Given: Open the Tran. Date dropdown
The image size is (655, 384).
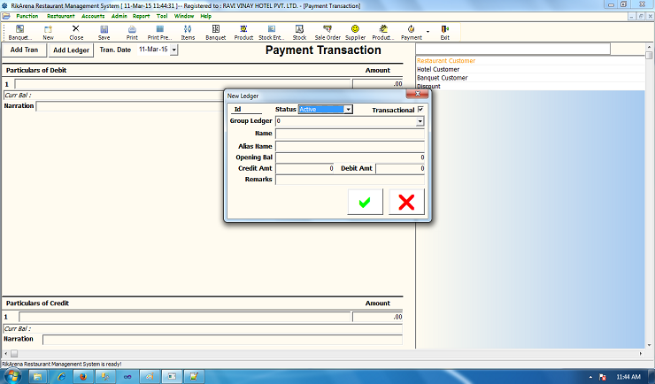Looking at the screenshot, I should [x=173, y=50].
